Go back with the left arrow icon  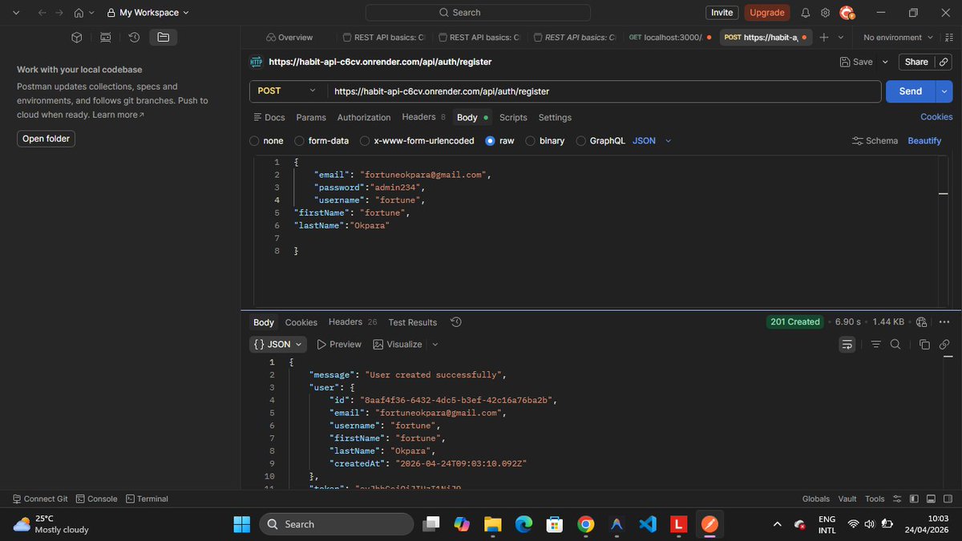41,13
